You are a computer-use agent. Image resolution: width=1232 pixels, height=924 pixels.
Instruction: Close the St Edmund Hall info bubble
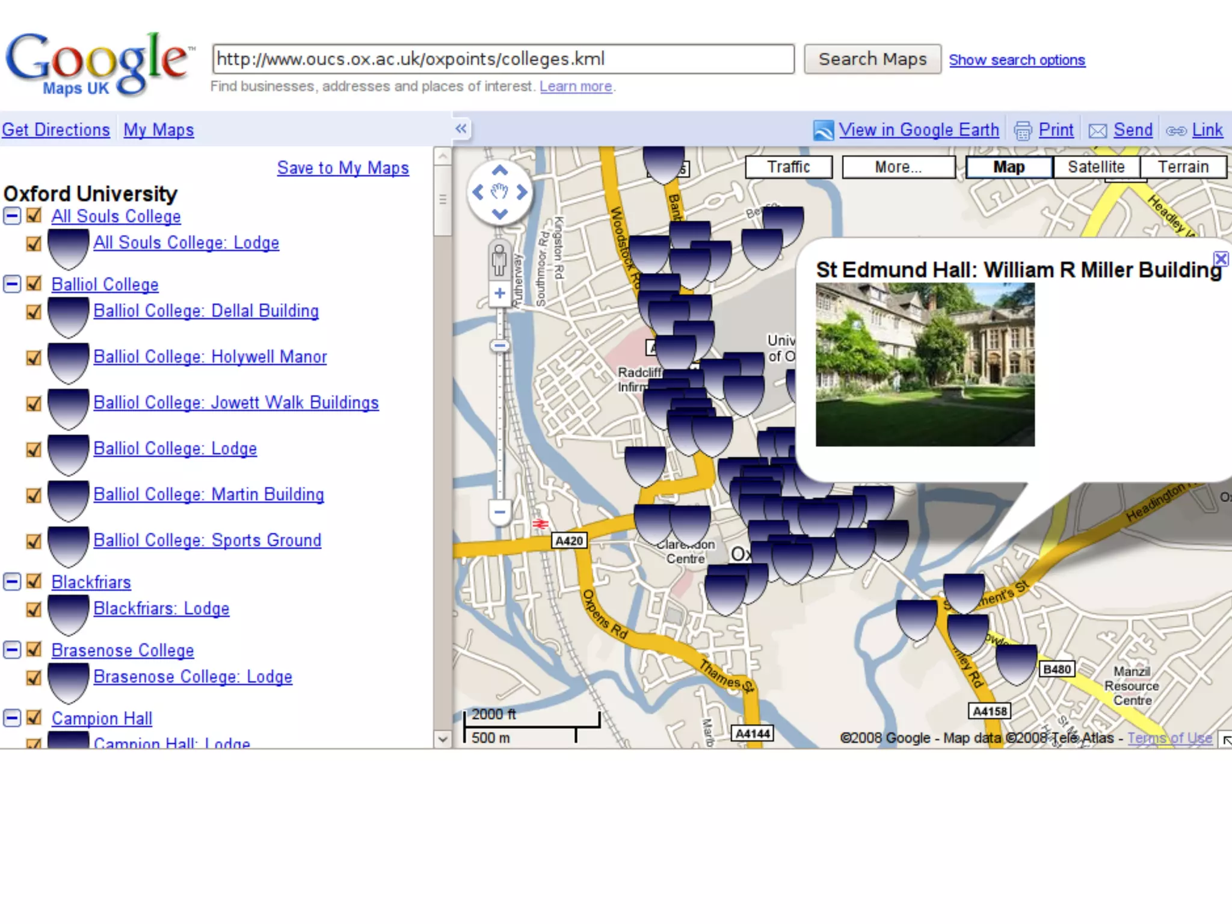click(1221, 259)
